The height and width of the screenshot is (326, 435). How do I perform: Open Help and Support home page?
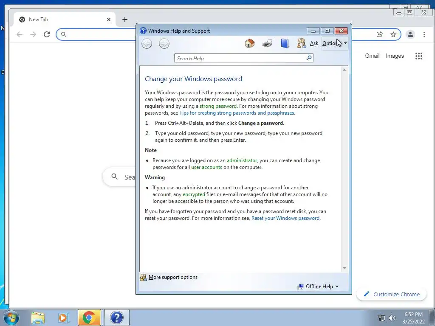coord(249,44)
